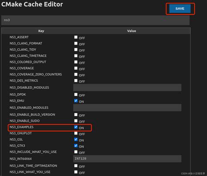
Task: Click the NS3_DISABLED_MODULES value field
Action: tap(127, 88)
